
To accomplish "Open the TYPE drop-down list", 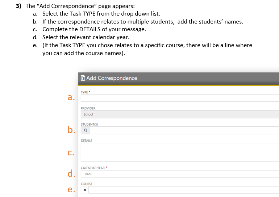I will coord(180,98).
